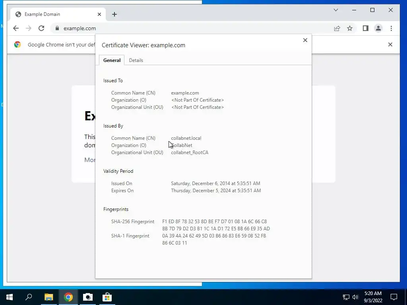Open the tab search chevron
The image size is (407, 305).
point(336,10)
